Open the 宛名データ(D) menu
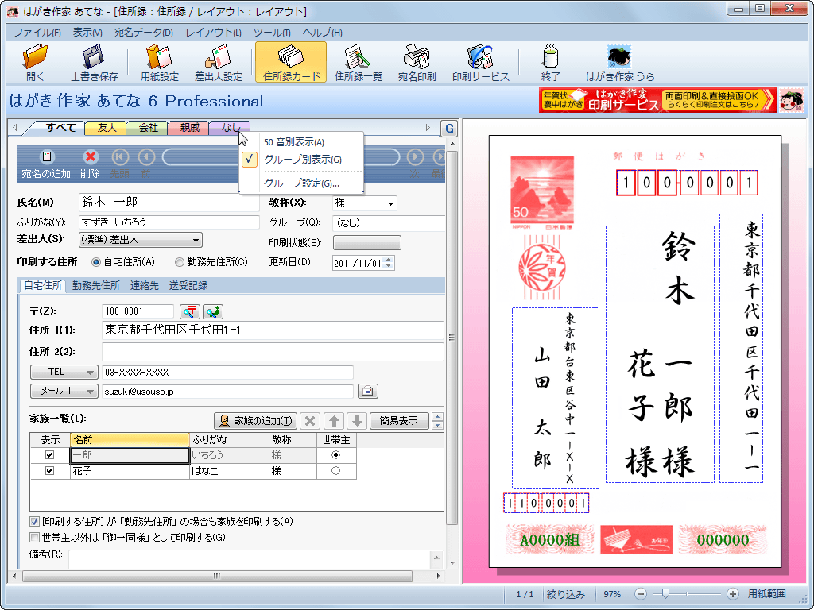Viewport: 814px width, 610px height. coord(144,33)
